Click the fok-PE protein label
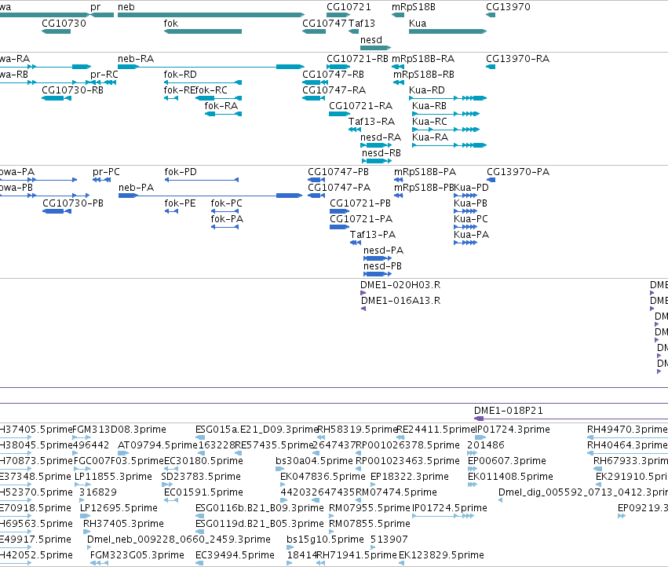 coord(181,203)
